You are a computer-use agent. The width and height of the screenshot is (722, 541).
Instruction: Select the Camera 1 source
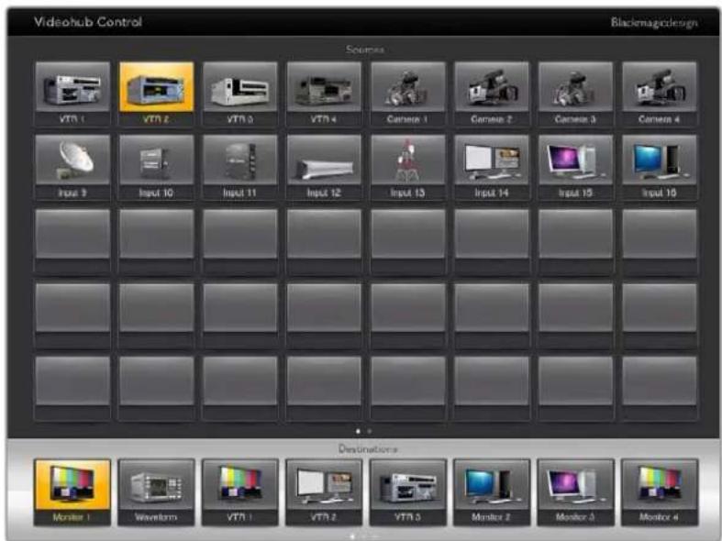[408, 94]
